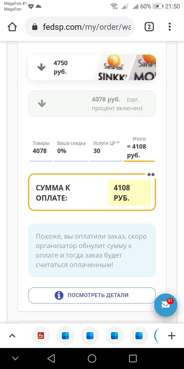Tap the fedsp.com address bar
This screenshot has width=184, height=369.
coord(87,27)
